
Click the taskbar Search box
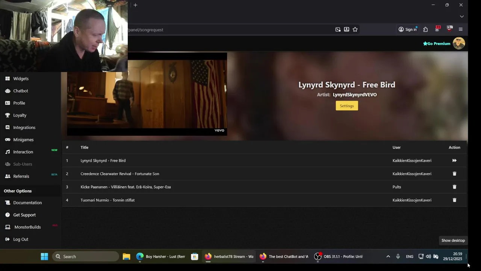pos(86,257)
